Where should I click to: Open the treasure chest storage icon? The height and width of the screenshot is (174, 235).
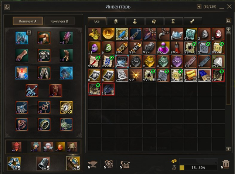point(125,164)
